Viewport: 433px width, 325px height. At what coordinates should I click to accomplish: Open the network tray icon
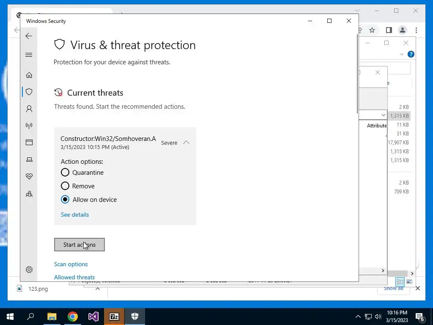tap(368, 317)
